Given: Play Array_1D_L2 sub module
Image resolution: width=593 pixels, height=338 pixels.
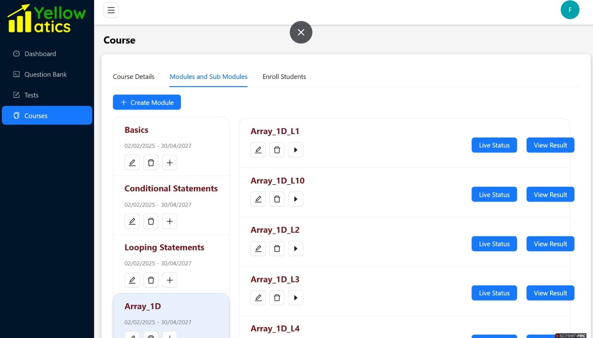Looking at the screenshot, I should 296,249.
